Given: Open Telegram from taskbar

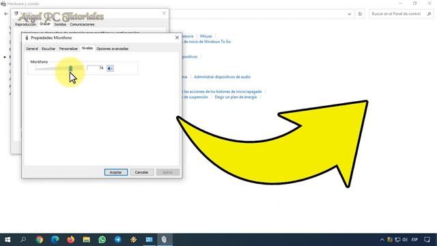Looking at the screenshot, I should tap(117, 240).
